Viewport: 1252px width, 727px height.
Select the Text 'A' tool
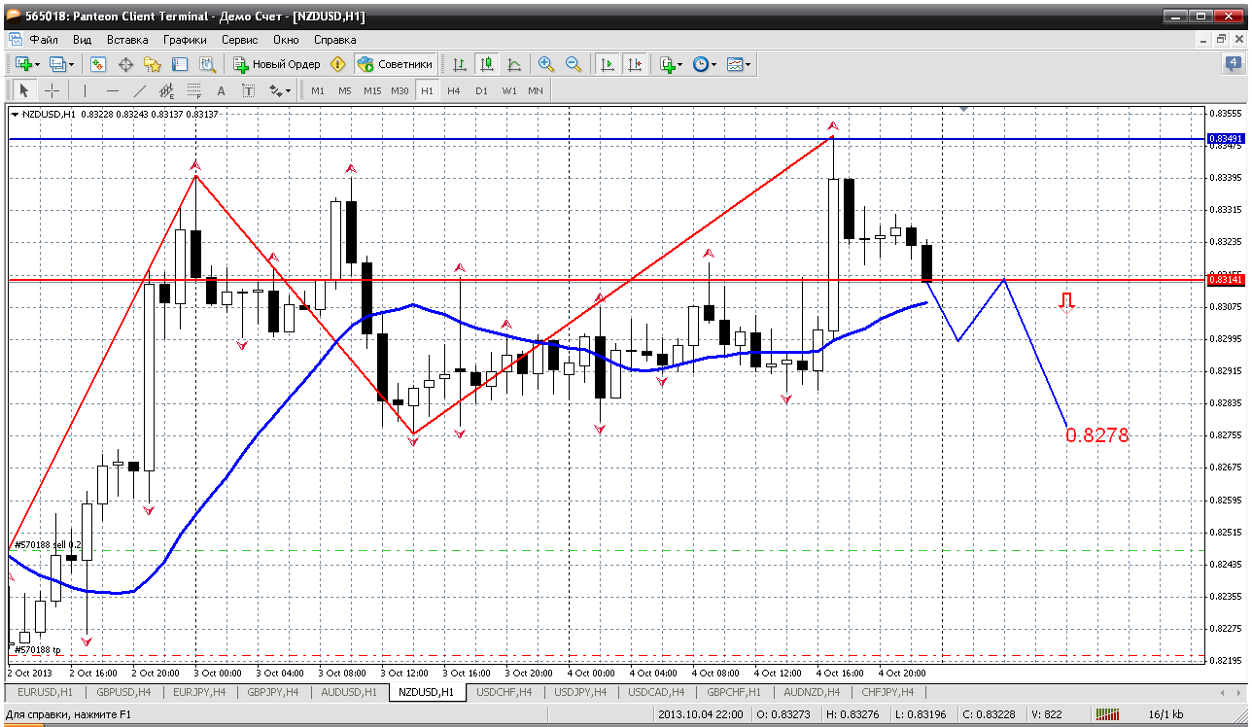tap(221, 90)
